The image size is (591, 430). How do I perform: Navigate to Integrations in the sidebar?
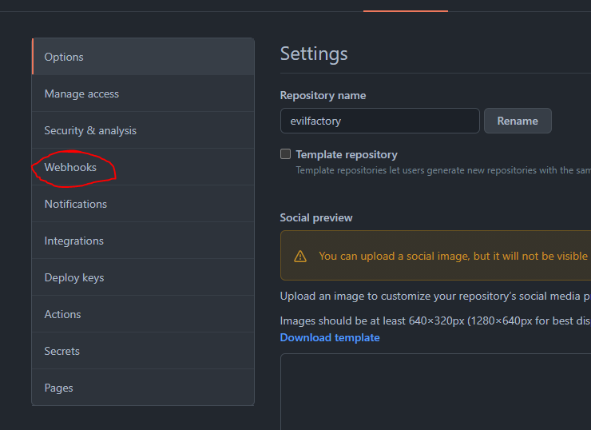(74, 241)
